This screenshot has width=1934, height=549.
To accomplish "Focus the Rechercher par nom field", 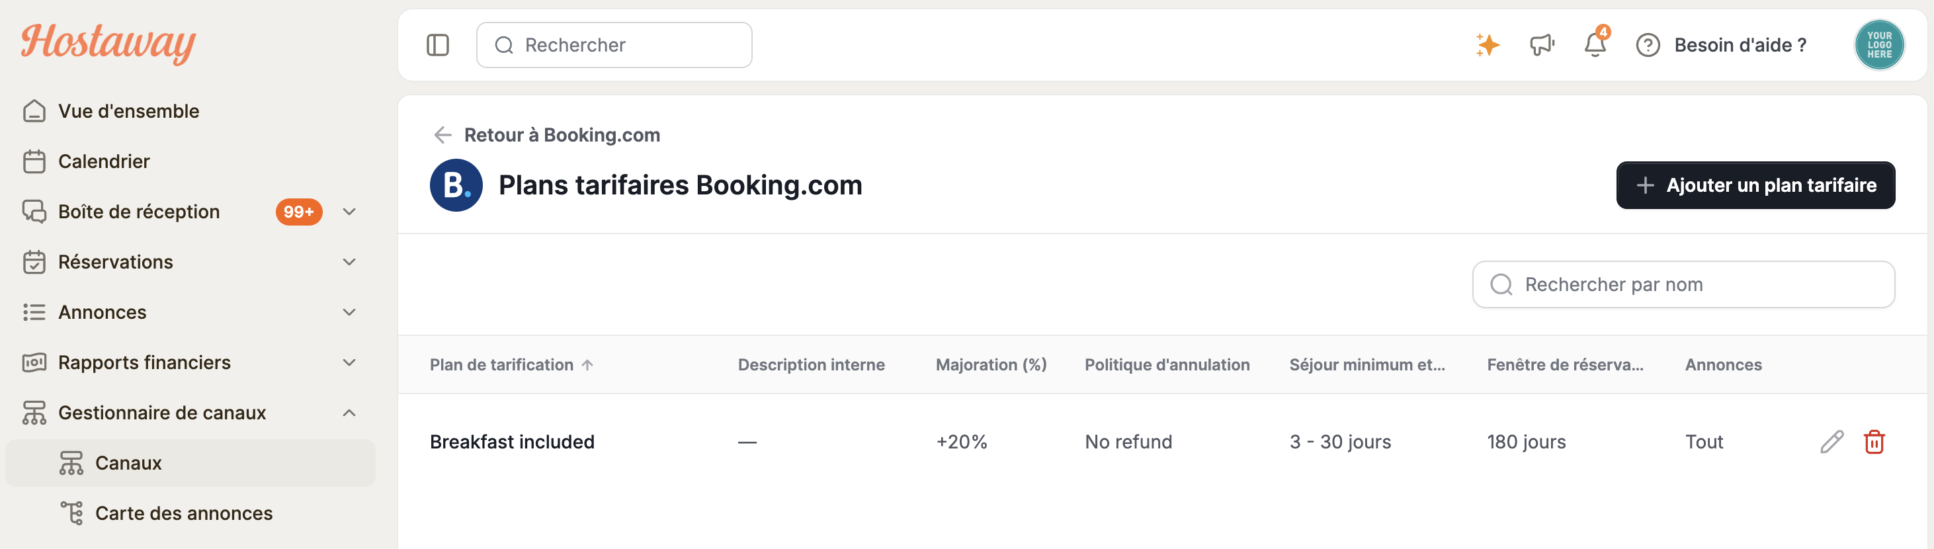I will (x=1683, y=284).
